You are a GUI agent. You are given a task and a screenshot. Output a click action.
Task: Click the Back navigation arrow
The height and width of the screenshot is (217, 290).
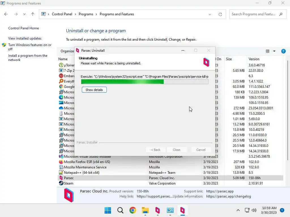pyautogui.click(x=6, y=14)
